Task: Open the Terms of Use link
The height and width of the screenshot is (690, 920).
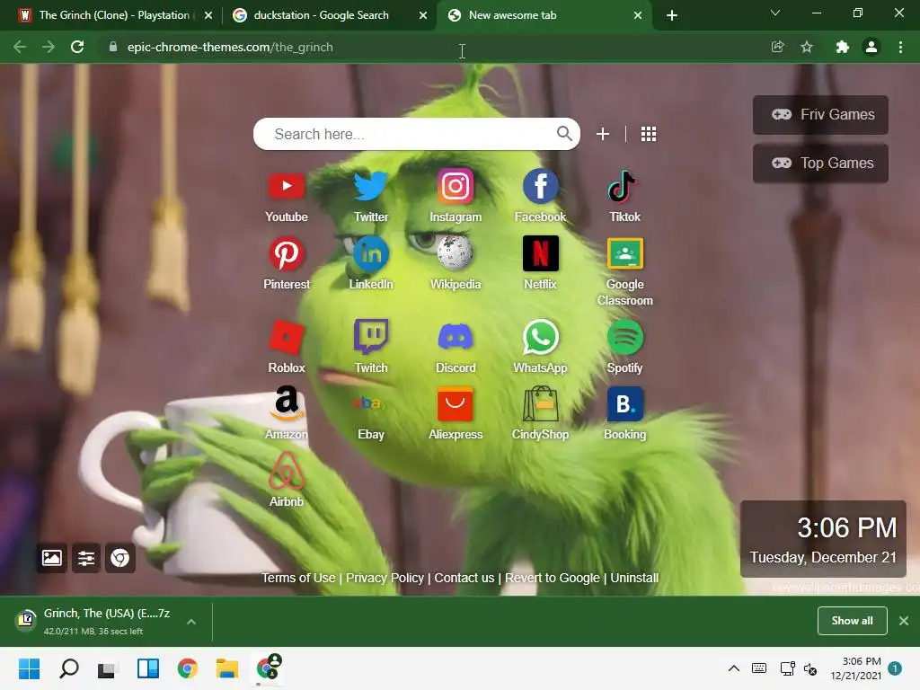Action: pyautogui.click(x=298, y=578)
